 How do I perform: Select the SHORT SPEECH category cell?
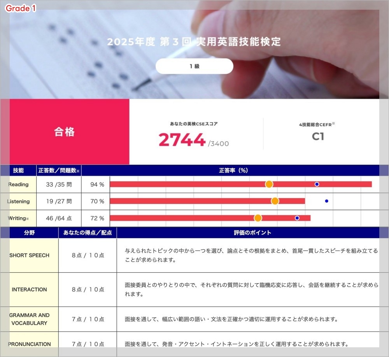click(x=30, y=255)
